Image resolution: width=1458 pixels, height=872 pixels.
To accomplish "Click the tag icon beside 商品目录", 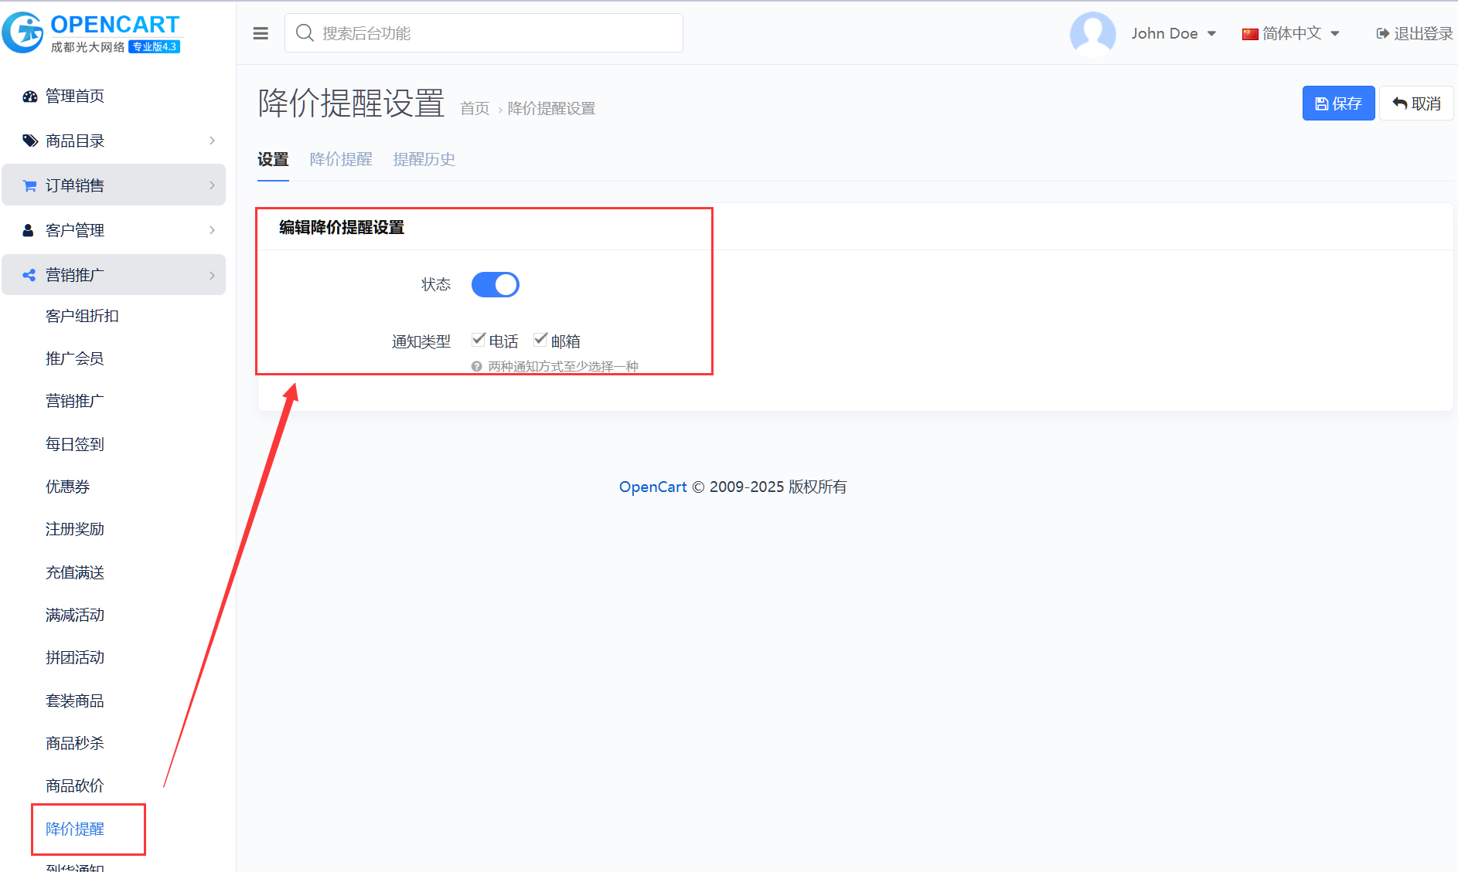I will (x=29, y=141).
